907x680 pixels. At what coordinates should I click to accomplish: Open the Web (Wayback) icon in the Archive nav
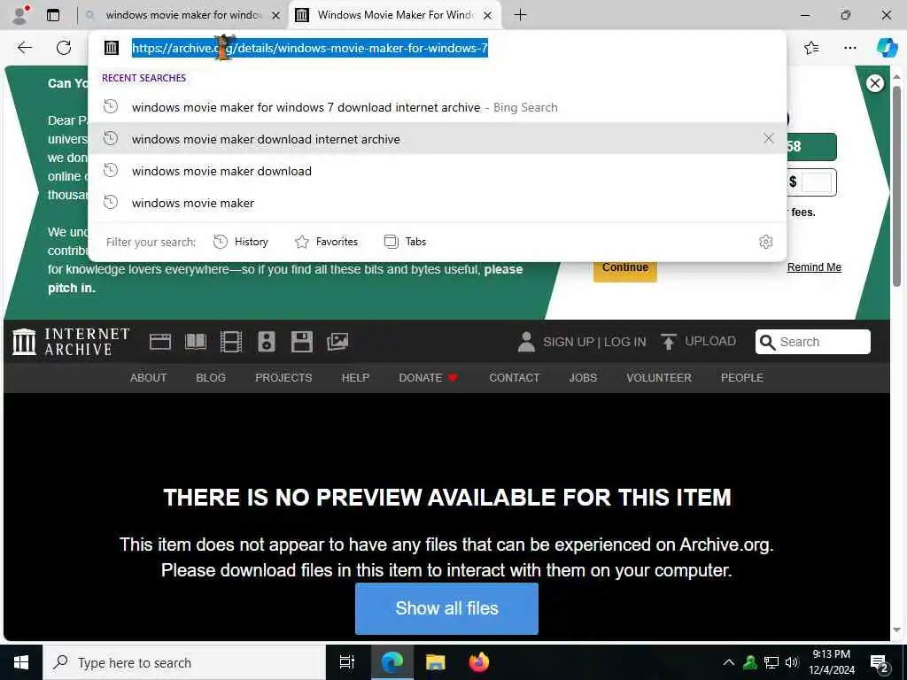(x=160, y=342)
